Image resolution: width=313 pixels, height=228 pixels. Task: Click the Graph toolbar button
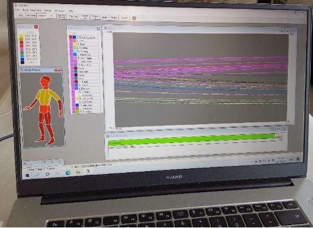point(114,18)
